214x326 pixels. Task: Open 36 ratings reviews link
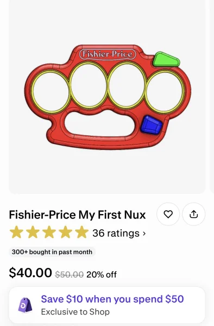pos(119,233)
